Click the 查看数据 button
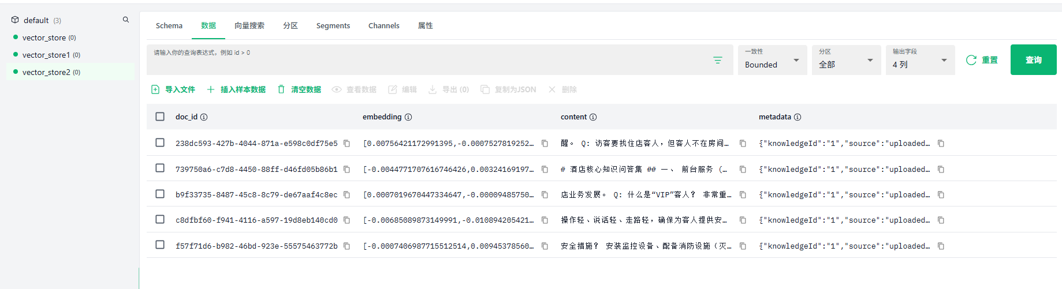Screen dimensions: 1062x289 tap(355, 89)
